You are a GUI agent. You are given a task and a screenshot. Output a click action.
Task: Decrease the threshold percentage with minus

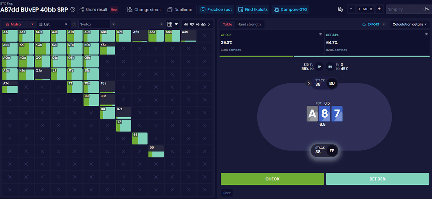click(351, 9)
